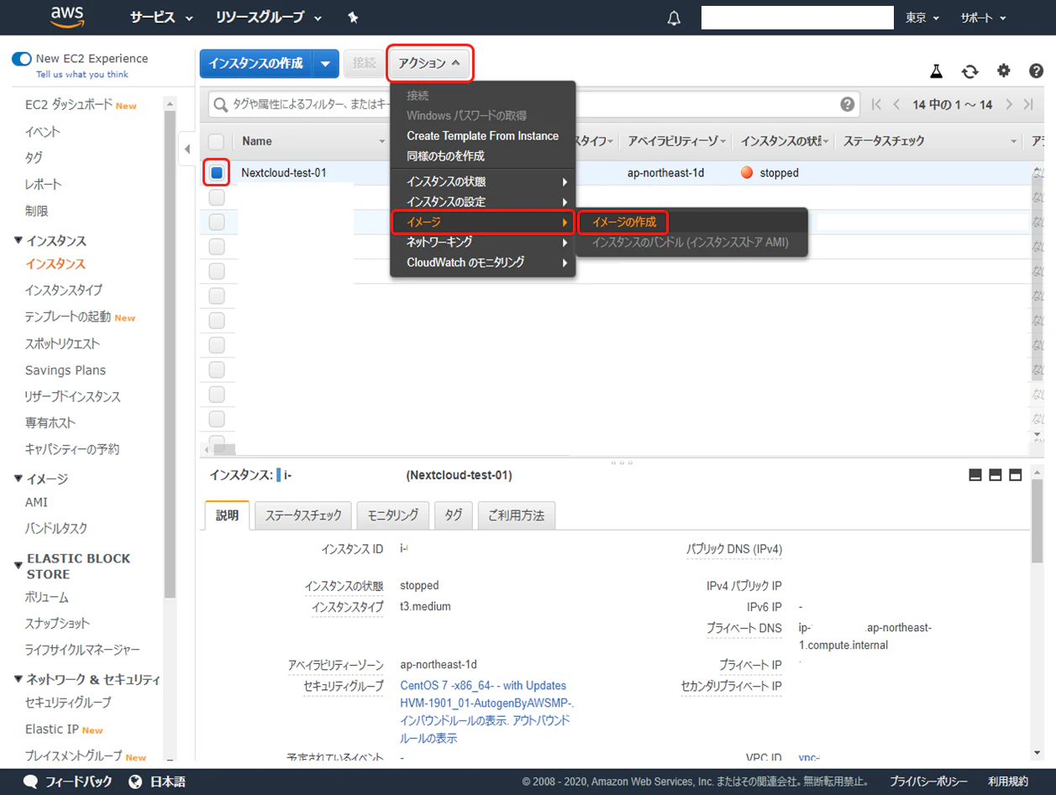This screenshot has height=795, width=1056.
Task: Collapse the アクション menu
Action: [x=430, y=63]
